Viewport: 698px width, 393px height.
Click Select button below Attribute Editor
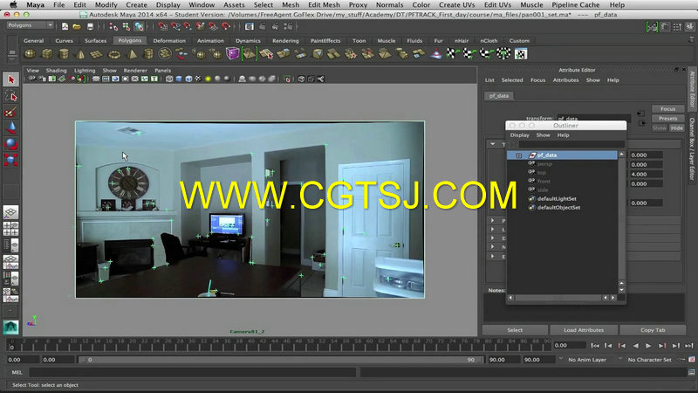[515, 330]
